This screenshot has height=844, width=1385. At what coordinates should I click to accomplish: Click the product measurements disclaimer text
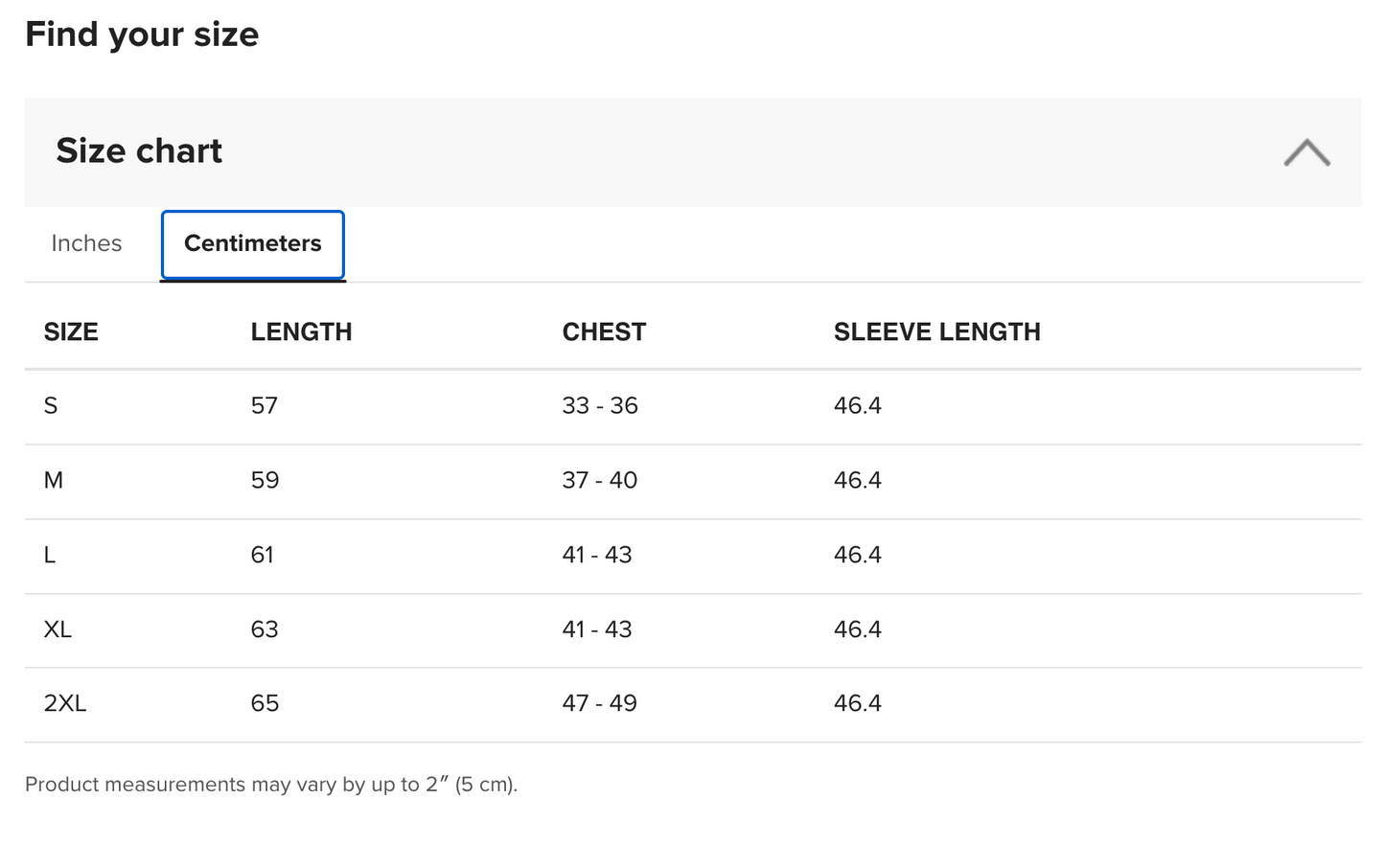(x=271, y=785)
